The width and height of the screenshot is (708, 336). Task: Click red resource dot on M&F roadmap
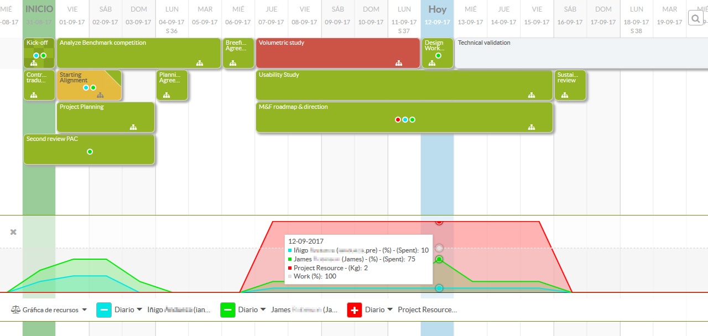click(x=398, y=120)
